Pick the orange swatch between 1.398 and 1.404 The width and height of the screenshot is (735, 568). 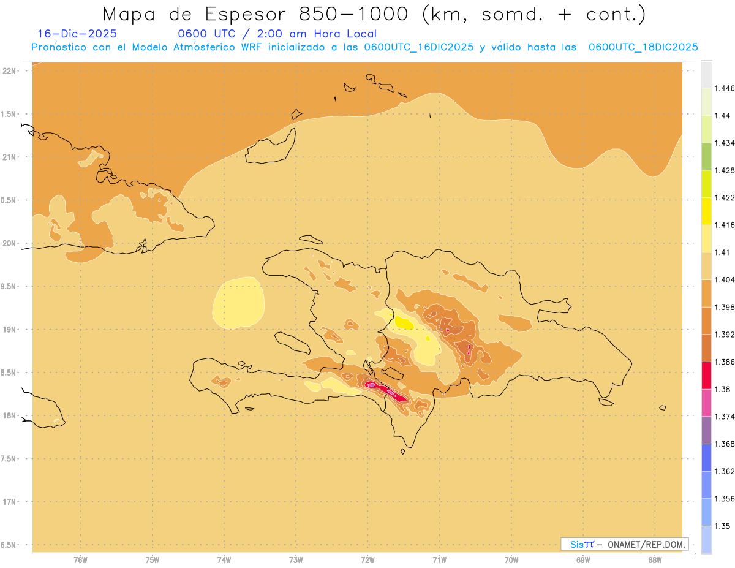click(x=706, y=293)
